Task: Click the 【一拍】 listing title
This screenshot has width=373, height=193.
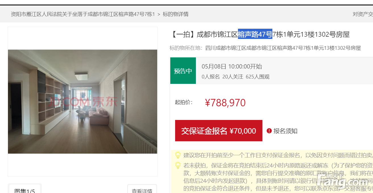Action: click(x=260, y=34)
